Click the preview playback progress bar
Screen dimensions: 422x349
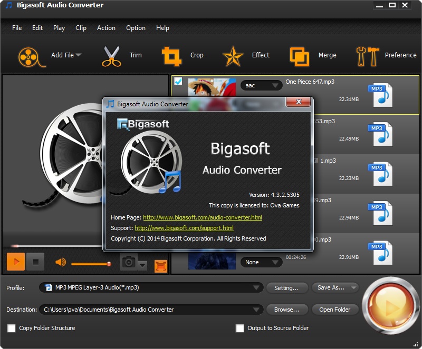pos(56,245)
